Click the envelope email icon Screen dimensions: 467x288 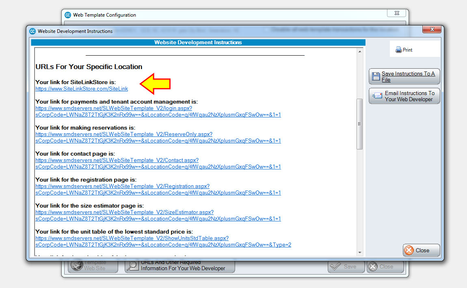point(377,95)
